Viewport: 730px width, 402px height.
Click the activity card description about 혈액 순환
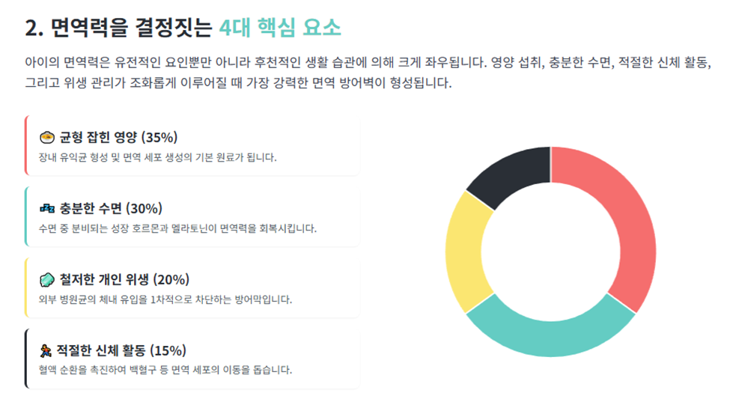click(x=165, y=370)
